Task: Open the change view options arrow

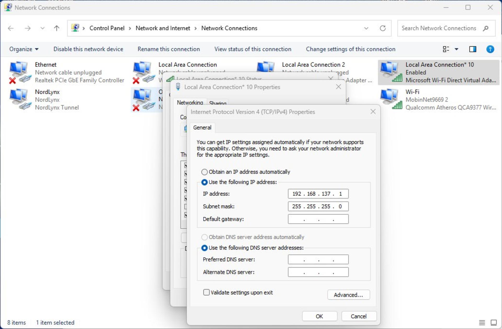Action: click(457, 49)
